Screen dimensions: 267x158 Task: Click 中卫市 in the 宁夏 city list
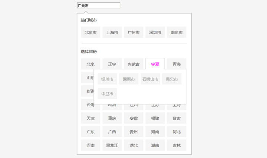107,93
